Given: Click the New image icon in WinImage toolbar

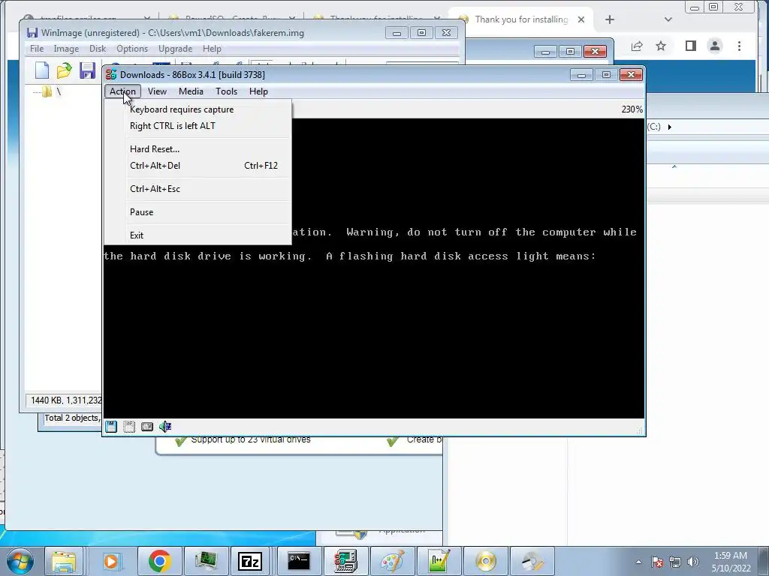Looking at the screenshot, I should [42, 70].
